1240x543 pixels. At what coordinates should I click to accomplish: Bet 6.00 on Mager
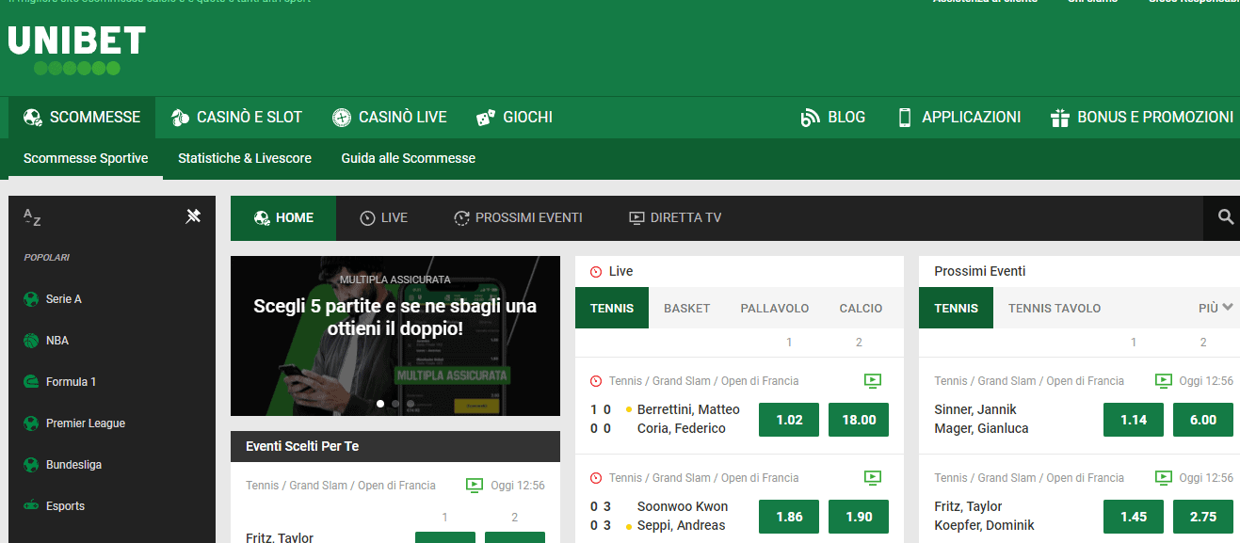point(1203,420)
